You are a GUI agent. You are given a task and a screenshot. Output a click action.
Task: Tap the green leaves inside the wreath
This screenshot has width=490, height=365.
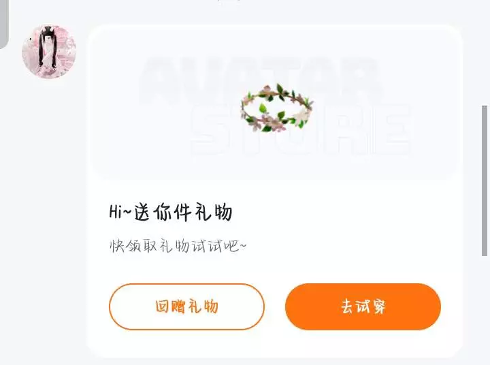click(x=263, y=108)
